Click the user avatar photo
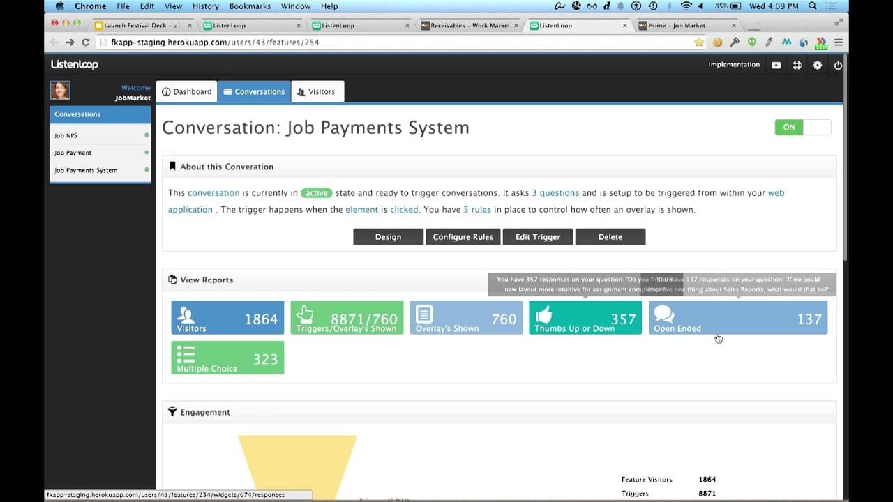 [x=60, y=91]
